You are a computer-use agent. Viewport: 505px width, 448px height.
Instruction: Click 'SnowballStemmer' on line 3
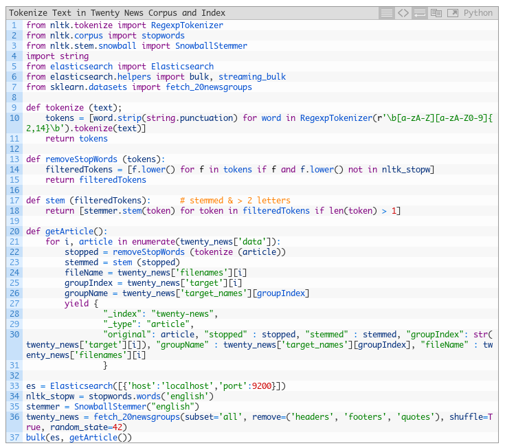pyautogui.click(x=211, y=46)
